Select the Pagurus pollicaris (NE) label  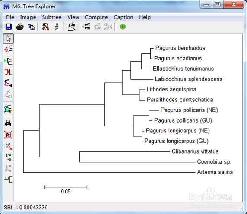[189, 110]
